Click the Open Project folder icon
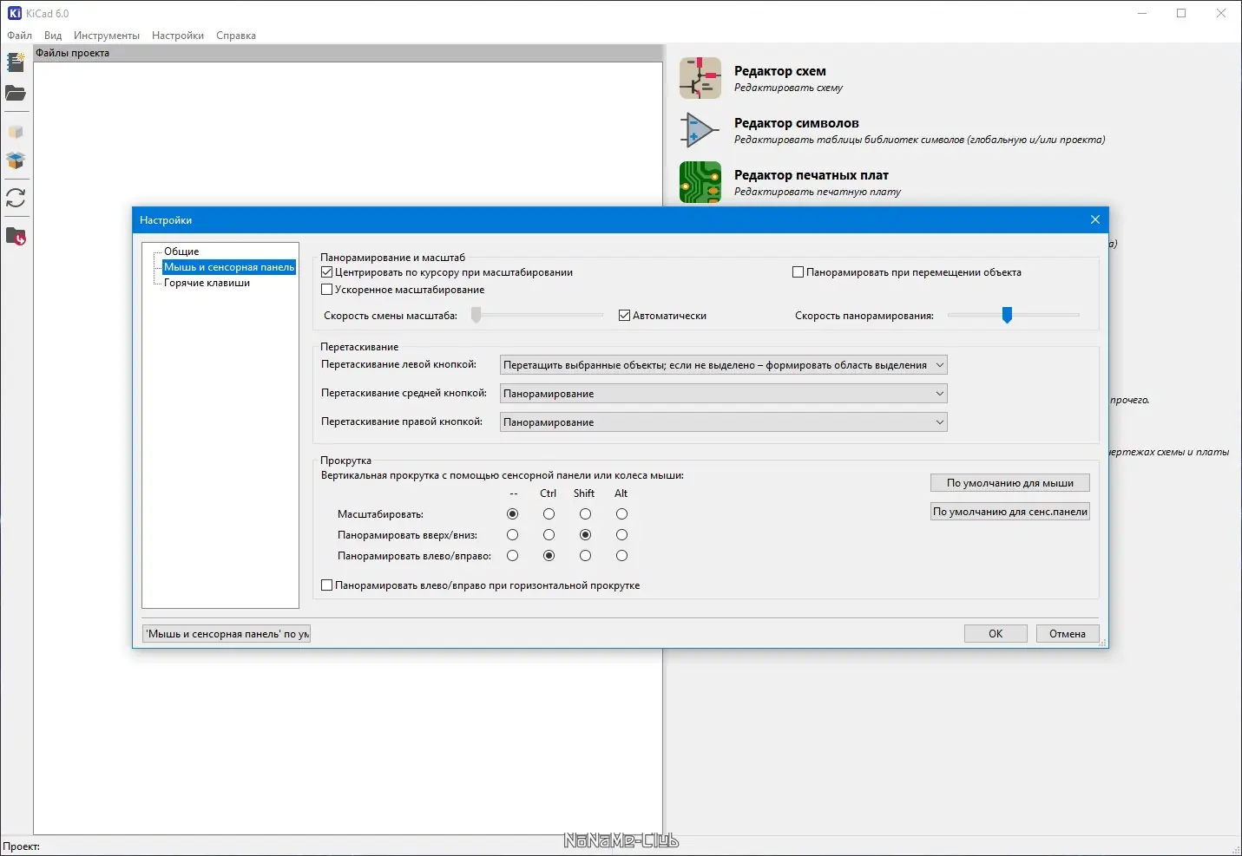This screenshot has width=1242, height=856. click(x=16, y=93)
